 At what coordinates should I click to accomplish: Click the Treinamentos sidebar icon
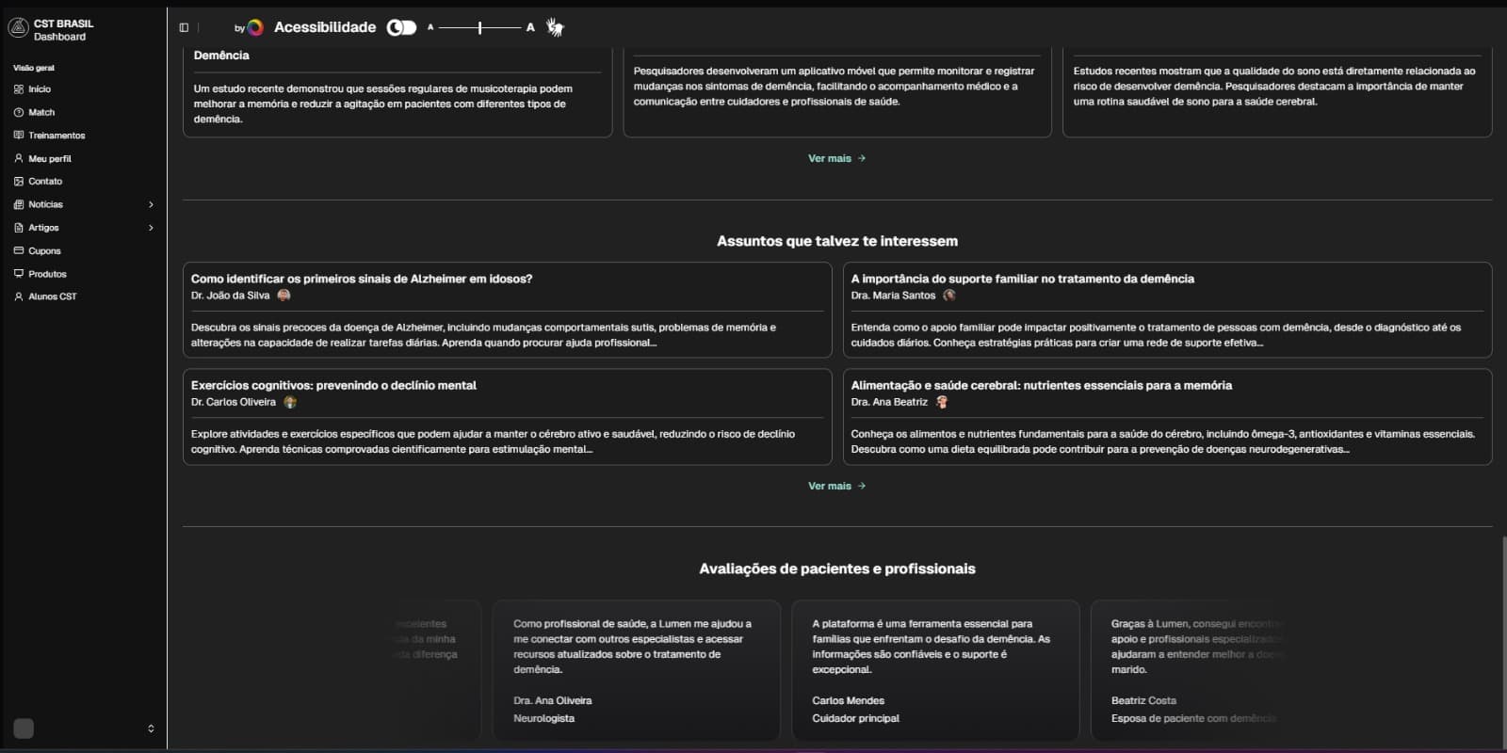pos(19,136)
